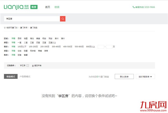Choose 五室以上 room type
This screenshot has width=168, height=113.
click(x=52, y=43)
